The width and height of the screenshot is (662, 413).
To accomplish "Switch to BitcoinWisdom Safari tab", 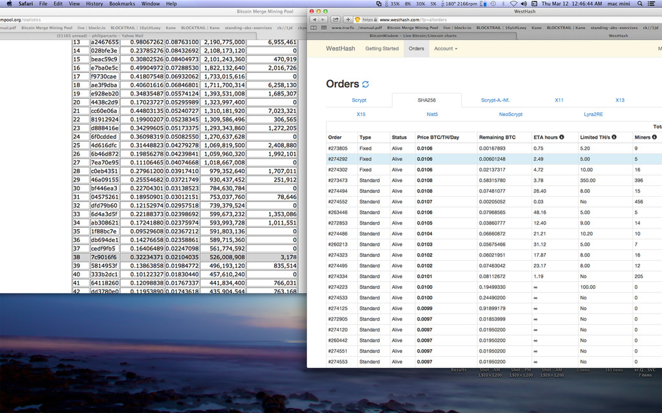I will coord(413,36).
